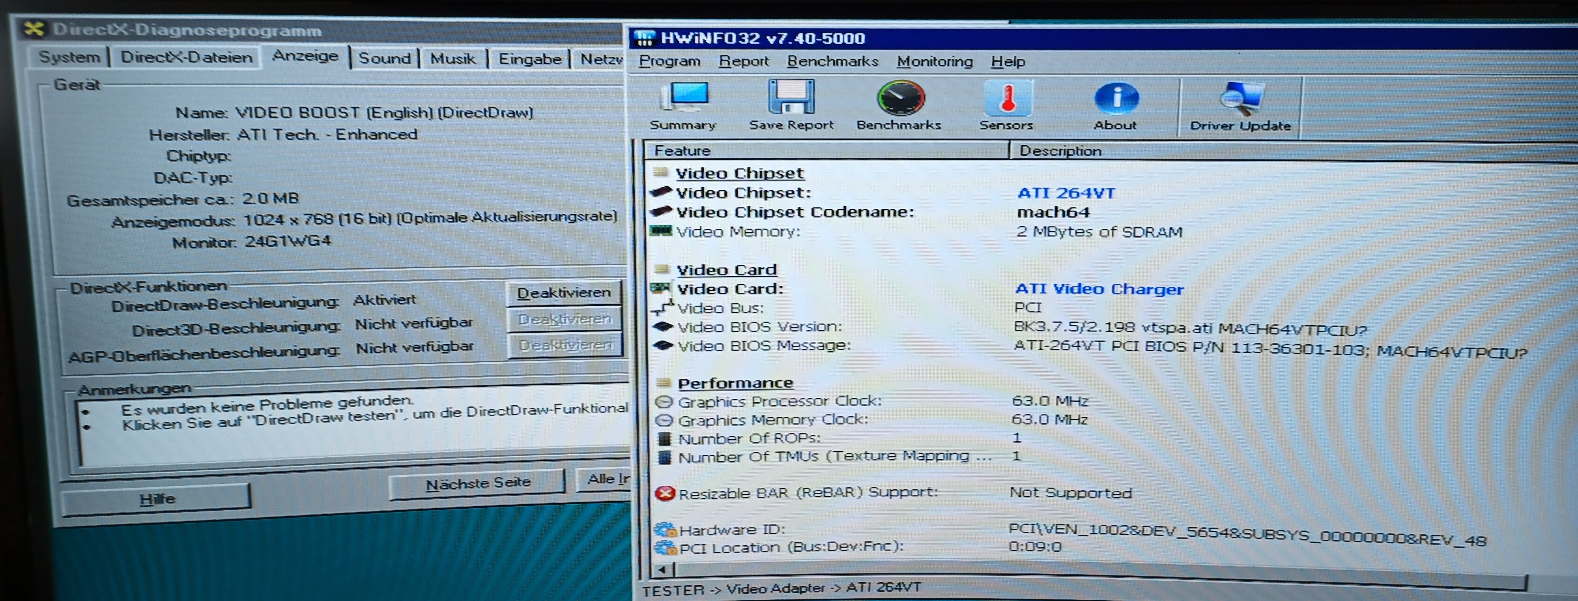Click the red X icon for Resizable BAR Support
Screen dimensions: 1578x601
(665, 493)
